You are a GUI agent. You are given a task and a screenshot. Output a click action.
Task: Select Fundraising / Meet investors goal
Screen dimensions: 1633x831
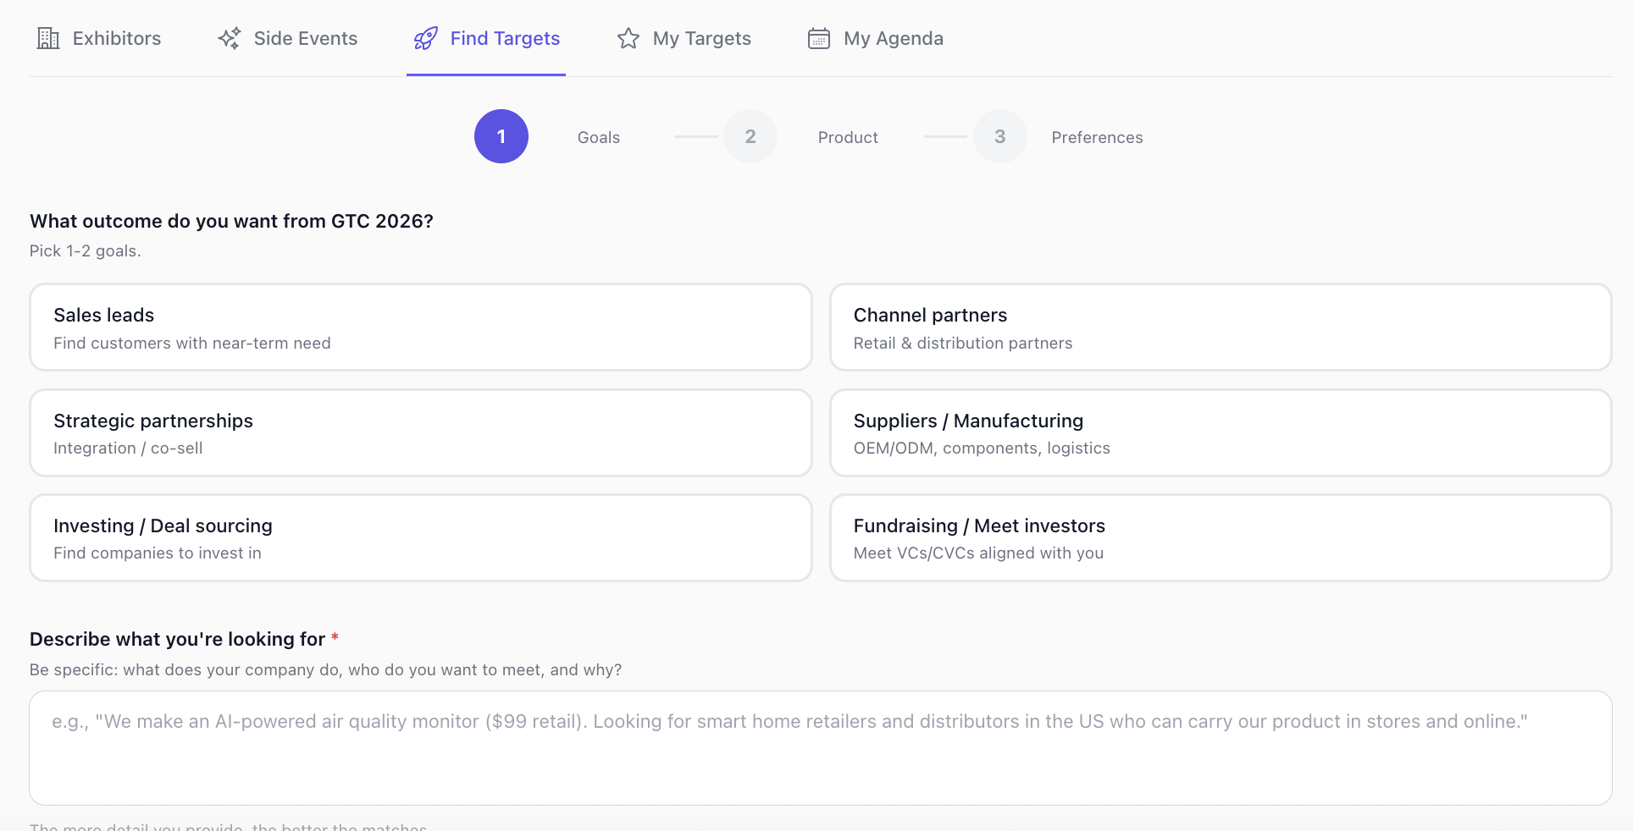point(1220,537)
